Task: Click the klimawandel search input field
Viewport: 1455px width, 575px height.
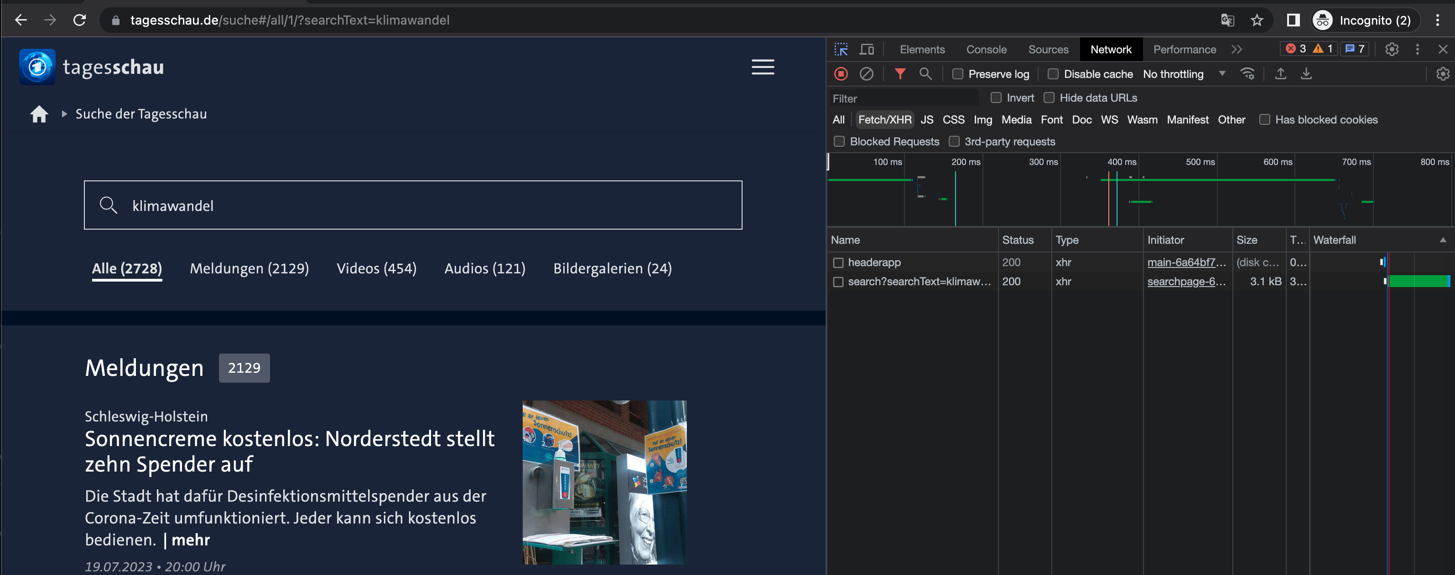Action: 413,205
